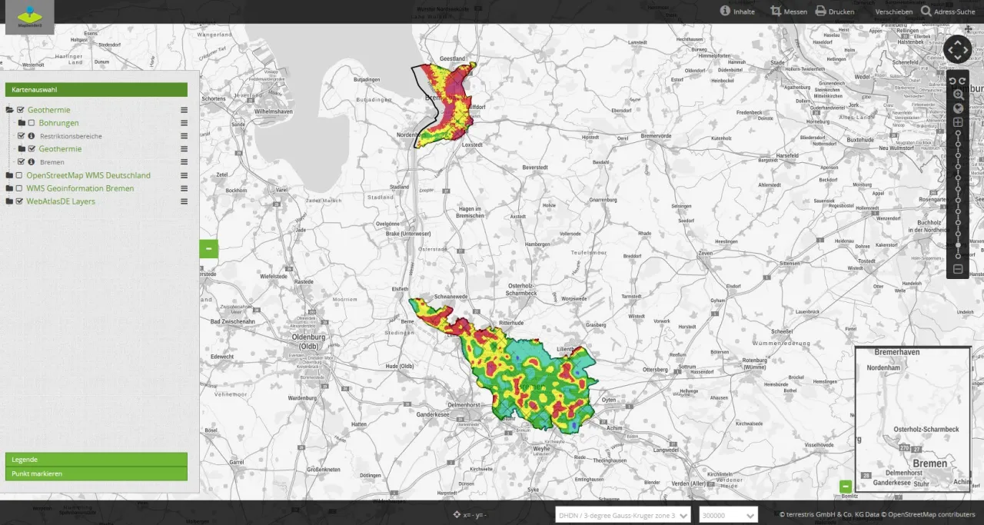984x525 pixels.
Task: Open hamburger menu for OpenStreetMap WMS Deutschland
Action: tap(184, 175)
